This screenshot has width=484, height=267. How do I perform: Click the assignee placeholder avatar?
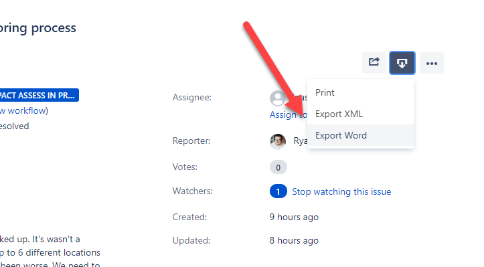(x=278, y=98)
